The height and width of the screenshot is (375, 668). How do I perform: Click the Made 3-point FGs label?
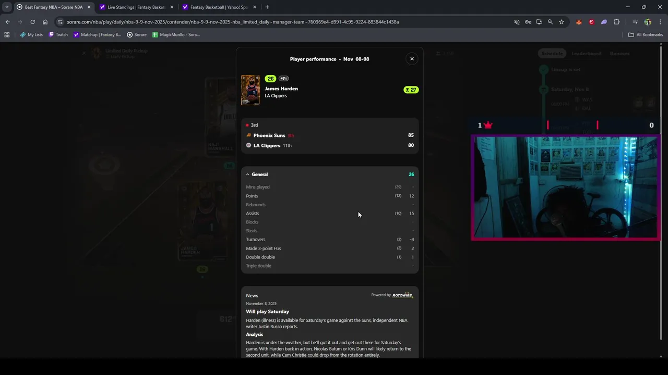click(x=264, y=248)
